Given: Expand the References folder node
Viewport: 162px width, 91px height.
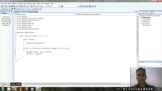Looking at the screenshot, I should [x=141, y=21].
